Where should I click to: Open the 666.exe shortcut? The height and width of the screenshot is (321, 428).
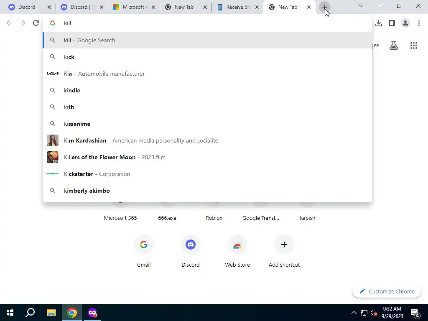click(x=167, y=218)
